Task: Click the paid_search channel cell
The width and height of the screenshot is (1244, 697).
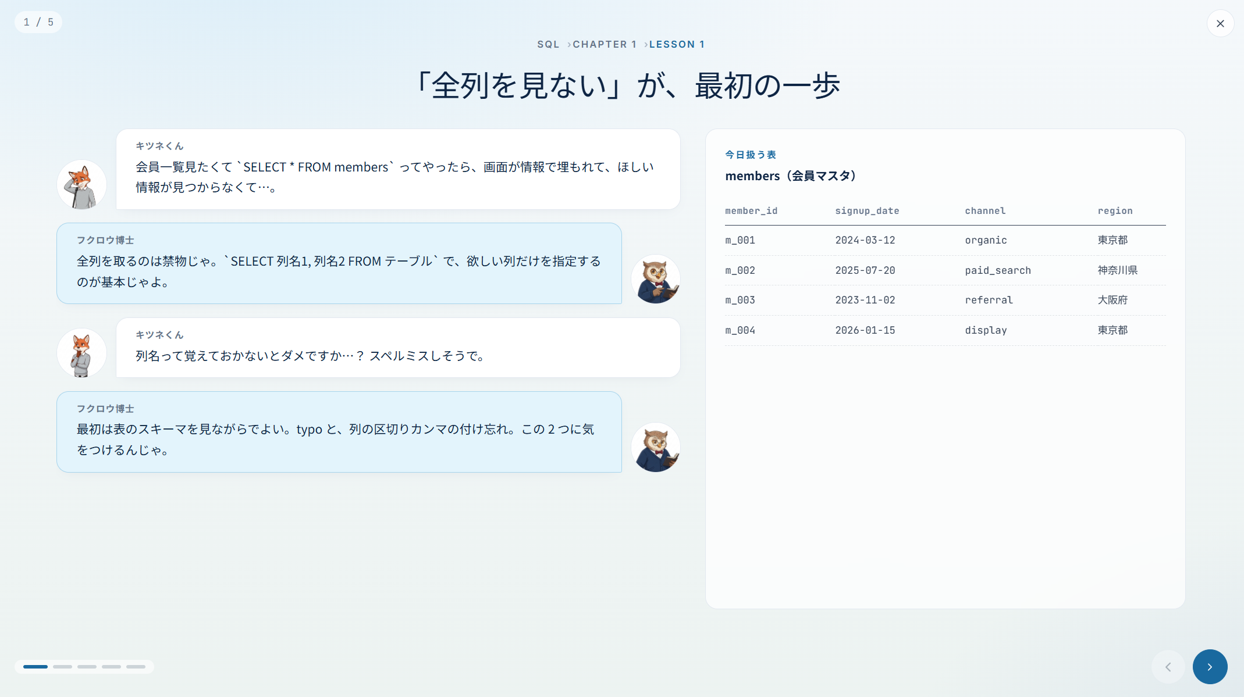Action: tap(998, 270)
